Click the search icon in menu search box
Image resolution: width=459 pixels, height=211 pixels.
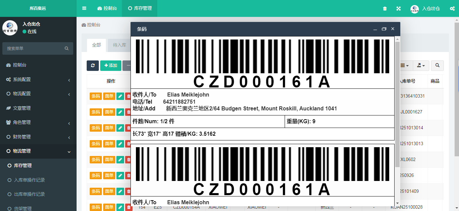(67, 49)
